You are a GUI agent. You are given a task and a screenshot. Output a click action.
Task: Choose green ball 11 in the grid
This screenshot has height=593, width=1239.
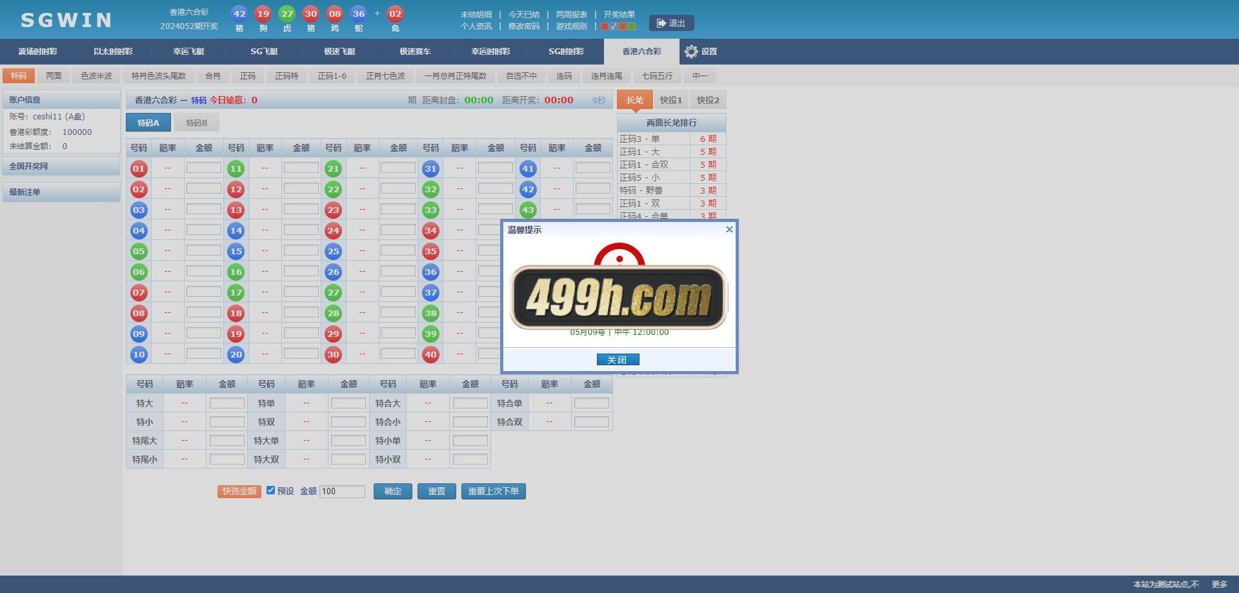236,169
